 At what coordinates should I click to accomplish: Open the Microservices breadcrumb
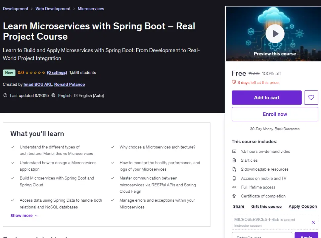91,9
